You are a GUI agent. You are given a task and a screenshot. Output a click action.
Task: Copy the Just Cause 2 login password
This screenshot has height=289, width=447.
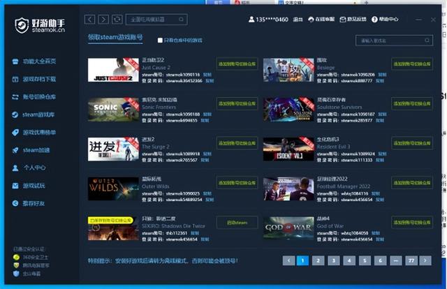pyautogui.click(x=210, y=81)
